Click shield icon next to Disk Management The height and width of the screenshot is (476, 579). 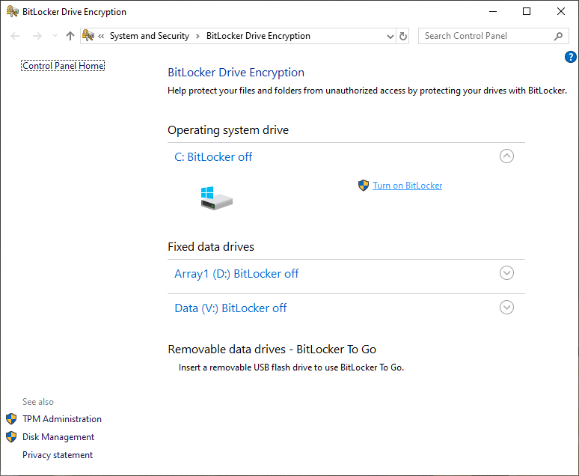tap(11, 437)
